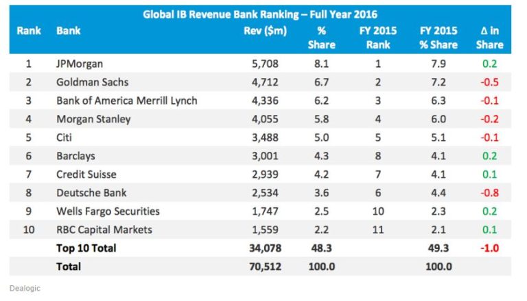The width and height of the screenshot is (527, 301).
Task: Click Bank of America Merrill Lynch
Action: pyautogui.click(x=127, y=101)
